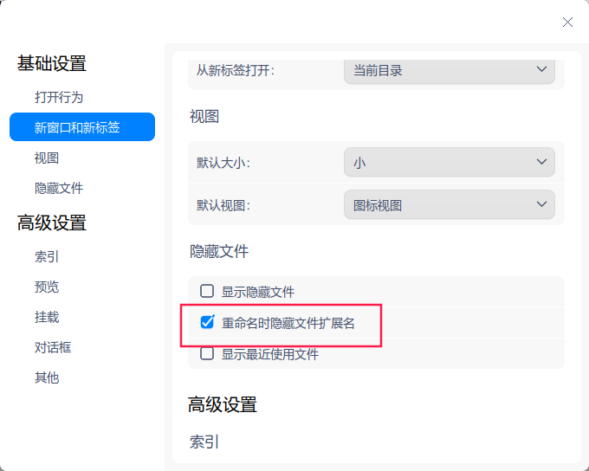The image size is (589, 471).
Task: Expand the 默认大小 dropdown
Action: [x=449, y=162]
